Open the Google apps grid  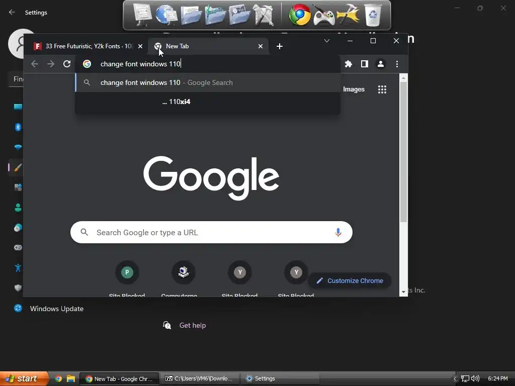pyautogui.click(x=382, y=89)
